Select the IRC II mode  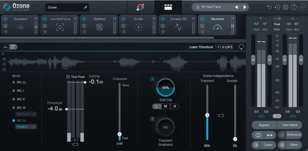pos(21,99)
